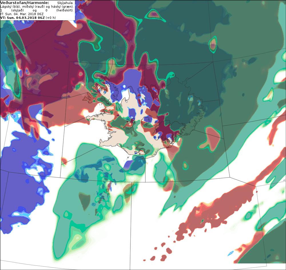Select the "háský (græn)." legend text
This screenshot has height=270, width=286.
coord(62,7)
